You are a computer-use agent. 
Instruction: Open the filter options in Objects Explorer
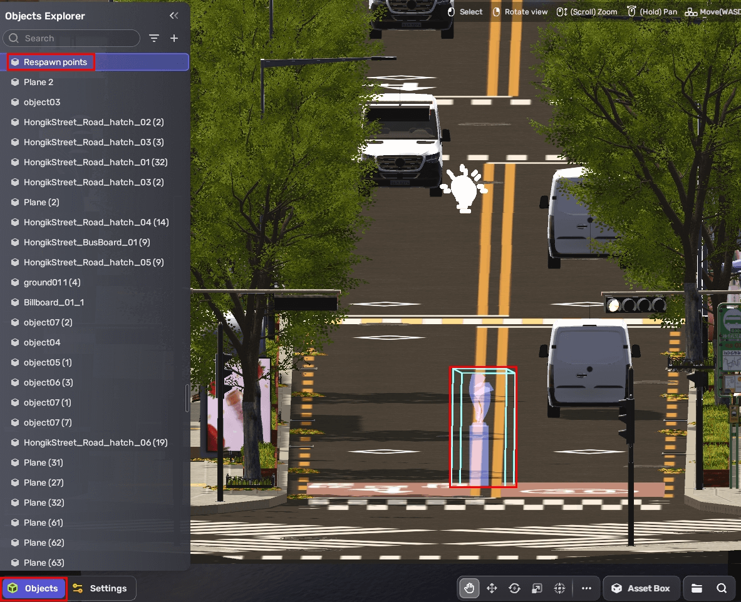154,38
